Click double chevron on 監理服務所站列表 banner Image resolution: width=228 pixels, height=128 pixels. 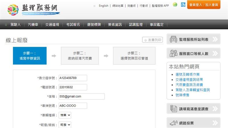pyautogui.click(x=215, y=39)
